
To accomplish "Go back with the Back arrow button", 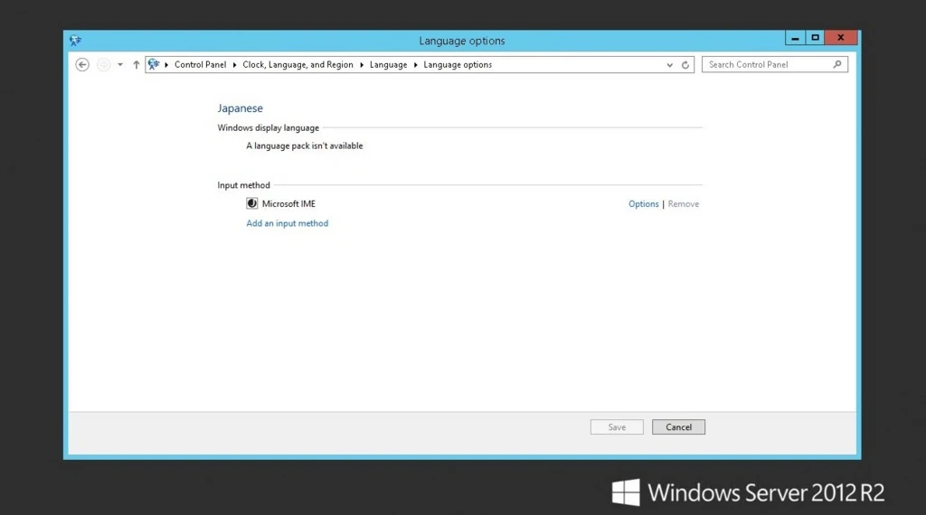I will (82, 65).
